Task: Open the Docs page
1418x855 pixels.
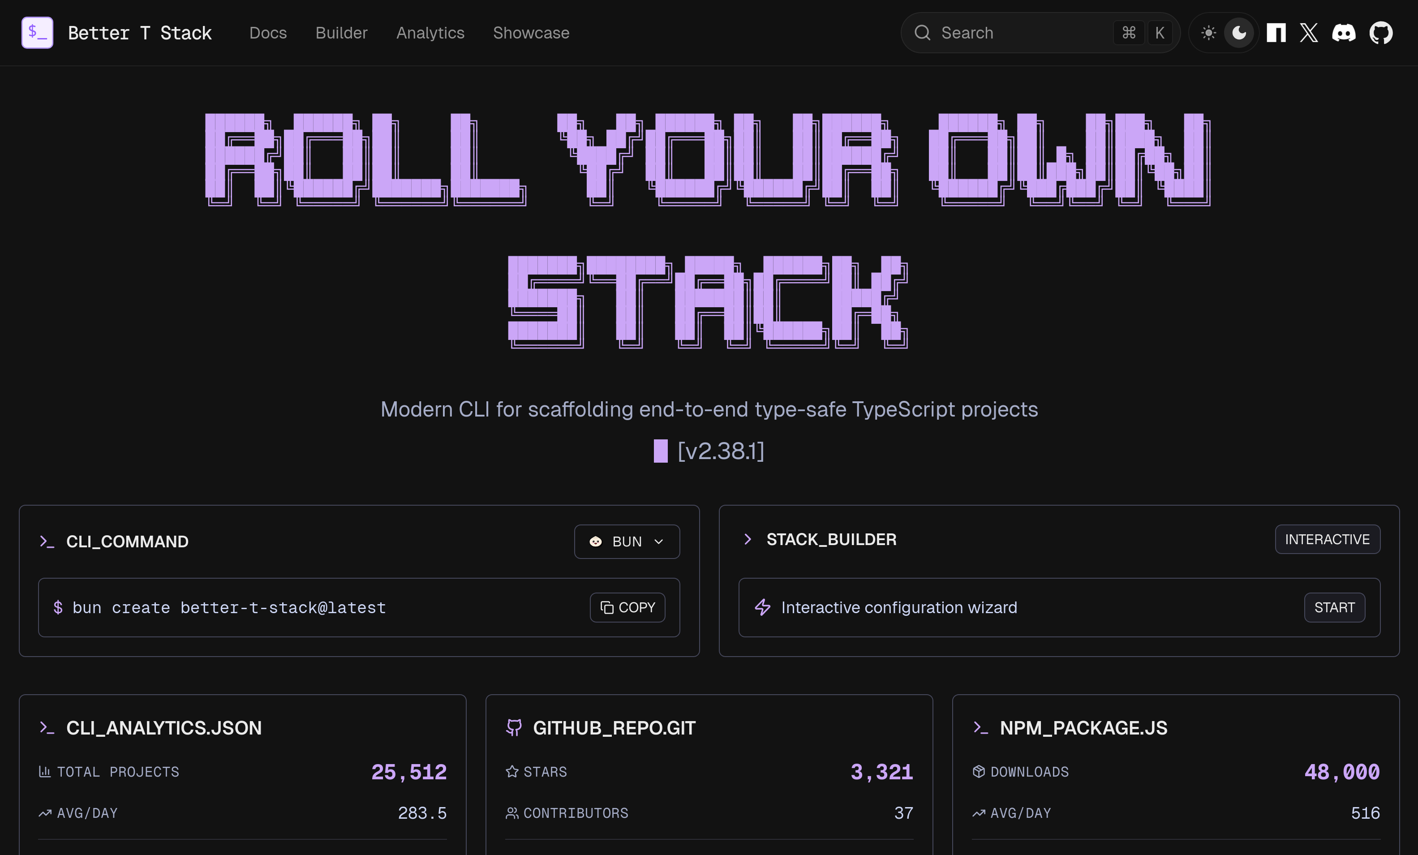Action: [x=268, y=33]
